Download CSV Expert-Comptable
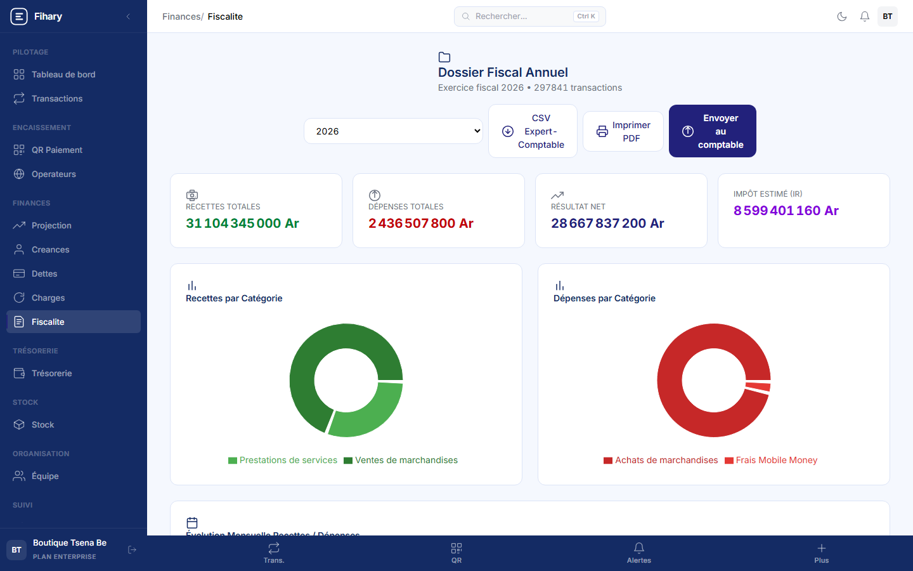This screenshot has height=571, width=913. [533, 131]
